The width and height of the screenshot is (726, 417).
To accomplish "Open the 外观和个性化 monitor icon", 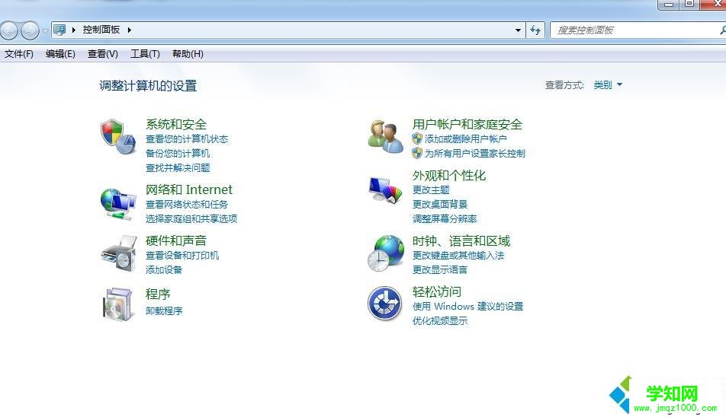I will 385,189.
